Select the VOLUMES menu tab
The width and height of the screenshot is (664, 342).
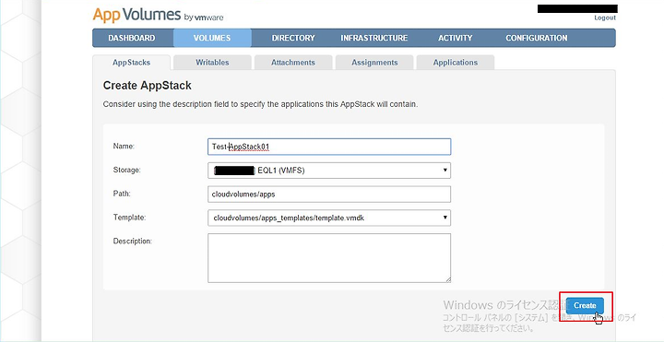pyautogui.click(x=212, y=38)
